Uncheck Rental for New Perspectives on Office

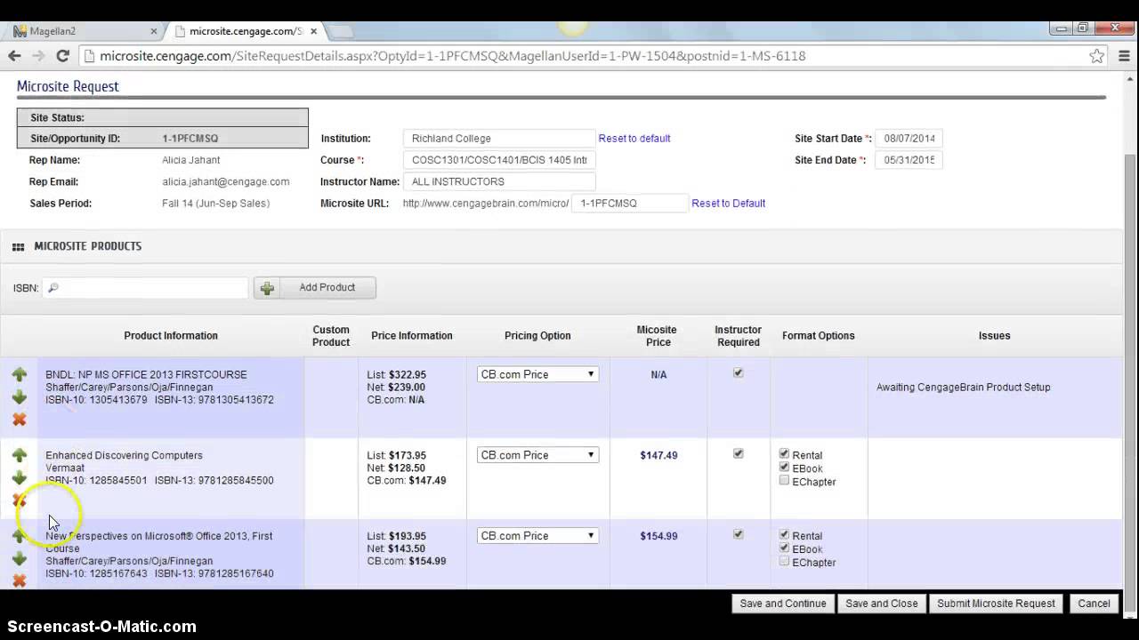click(x=784, y=535)
